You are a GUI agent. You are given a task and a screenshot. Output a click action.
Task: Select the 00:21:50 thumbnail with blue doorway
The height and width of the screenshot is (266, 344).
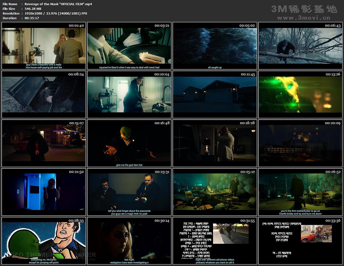click(44, 192)
